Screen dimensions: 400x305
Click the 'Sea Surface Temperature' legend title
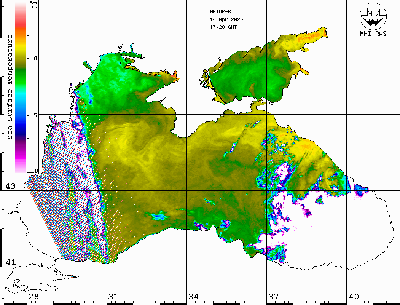(10, 87)
